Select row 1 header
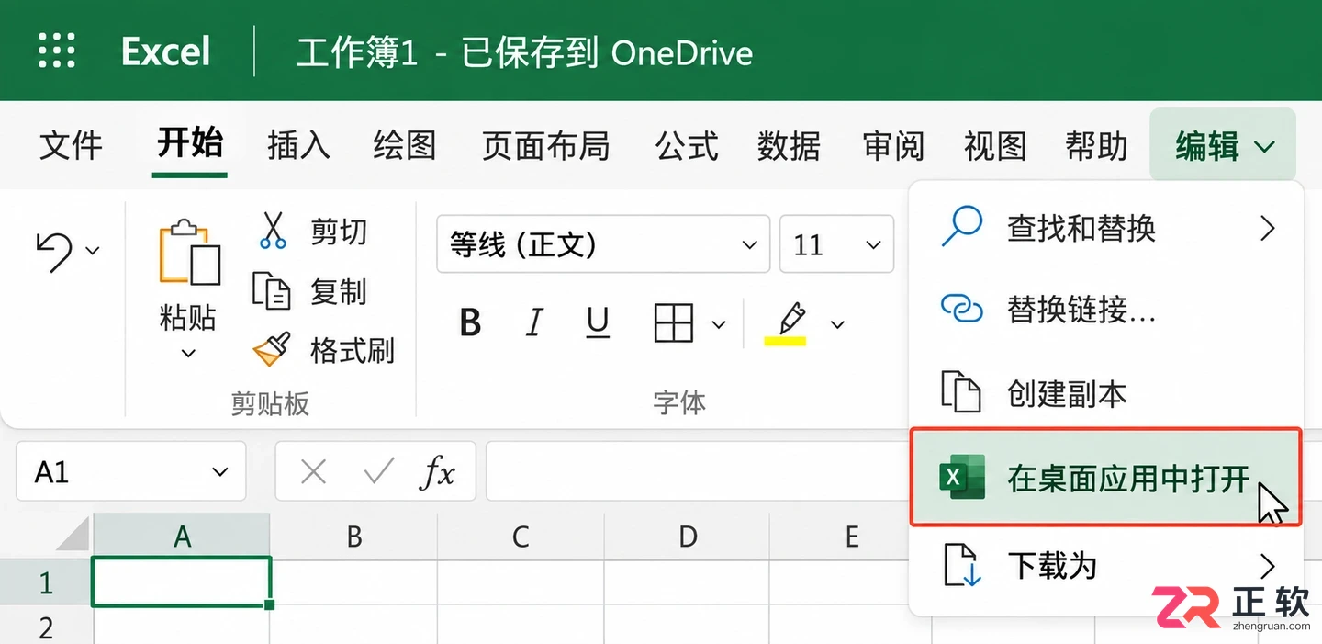 pos(46,582)
